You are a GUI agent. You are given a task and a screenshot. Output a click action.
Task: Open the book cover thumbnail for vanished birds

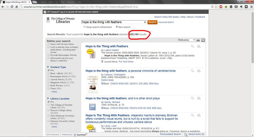[93, 84]
